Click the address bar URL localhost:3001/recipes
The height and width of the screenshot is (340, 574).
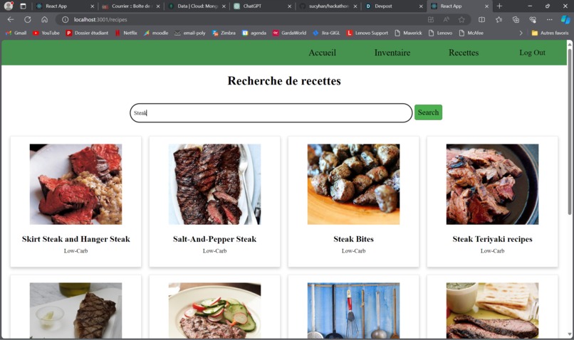pos(100,20)
